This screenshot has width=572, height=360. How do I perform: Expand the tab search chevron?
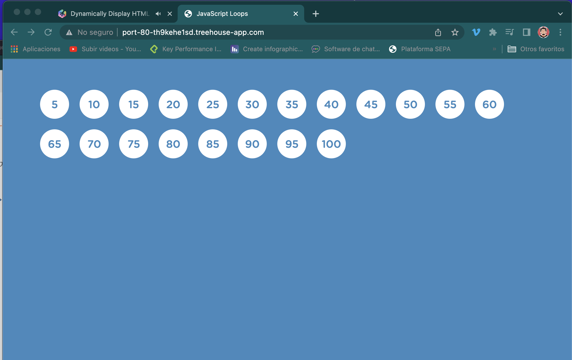pos(560,14)
